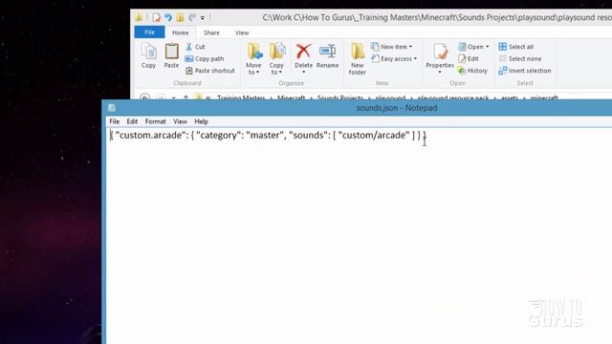The height and width of the screenshot is (344, 612).
Task: Create a New folder from the ribbon
Action: tap(357, 59)
